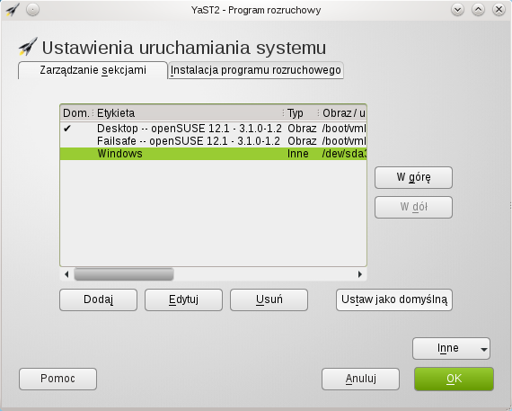Click the horizontal scrollbar thumb
This screenshot has width=512, height=411.
(124, 274)
